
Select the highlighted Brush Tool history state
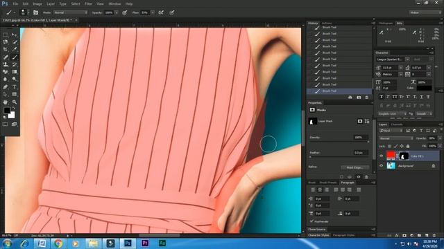pyautogui.click(x=339, y=91)
